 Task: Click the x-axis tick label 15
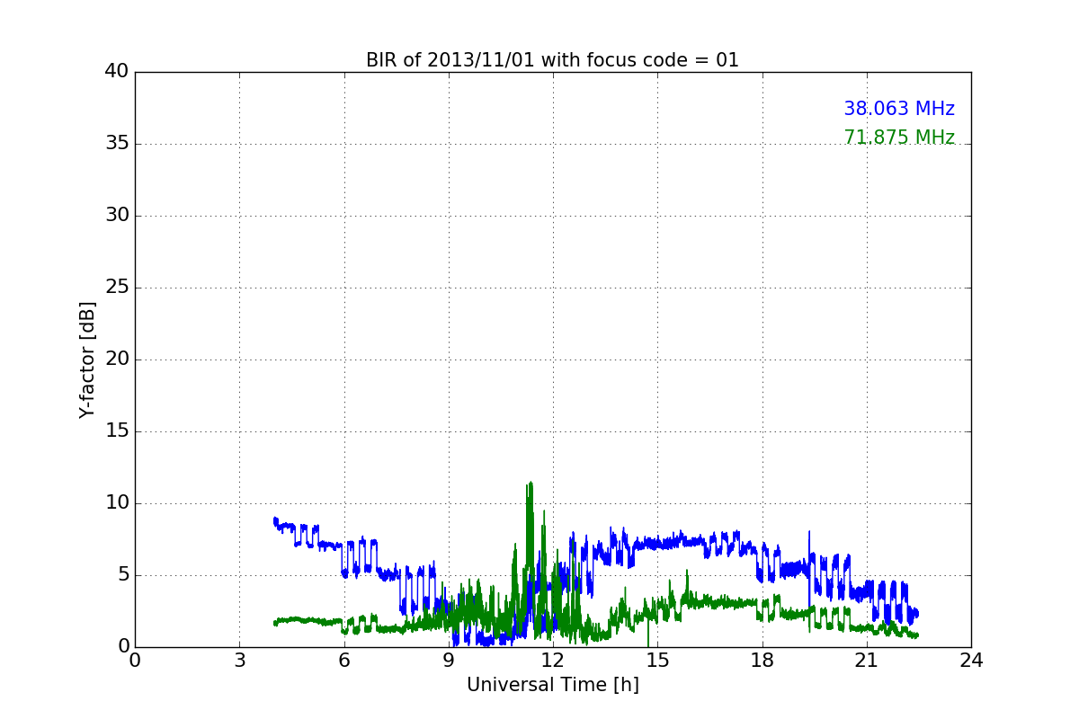pyautogui.click(x=657, y=661)
